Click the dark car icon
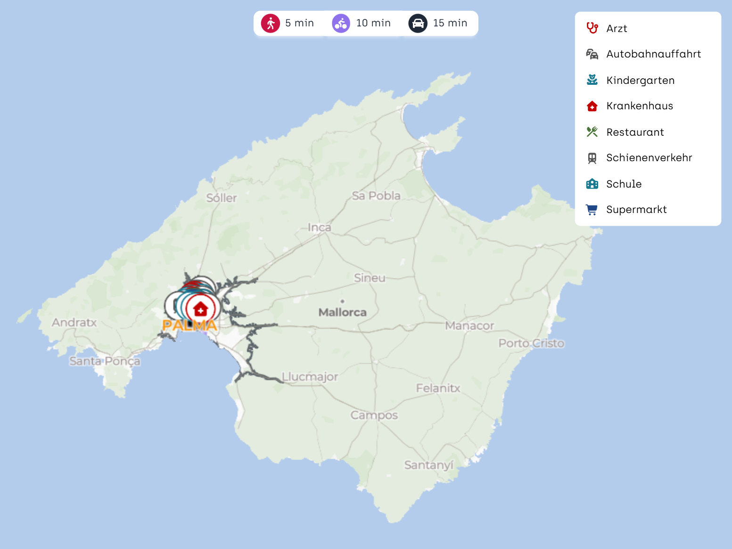This screenshot has height=549, width=732. tap(418, 23)
